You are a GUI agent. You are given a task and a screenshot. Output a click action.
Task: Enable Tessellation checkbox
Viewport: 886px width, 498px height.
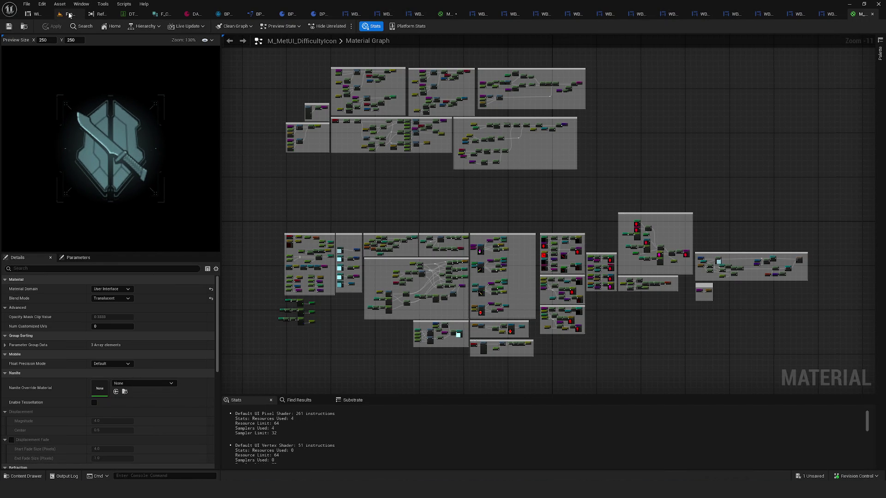(x=94, y=403)
